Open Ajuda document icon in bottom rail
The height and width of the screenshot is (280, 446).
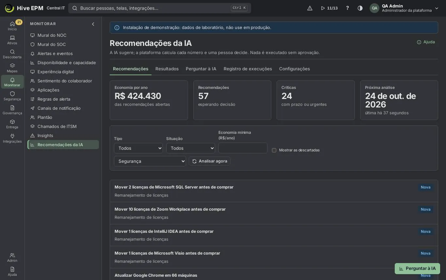[x=12, y=272]
